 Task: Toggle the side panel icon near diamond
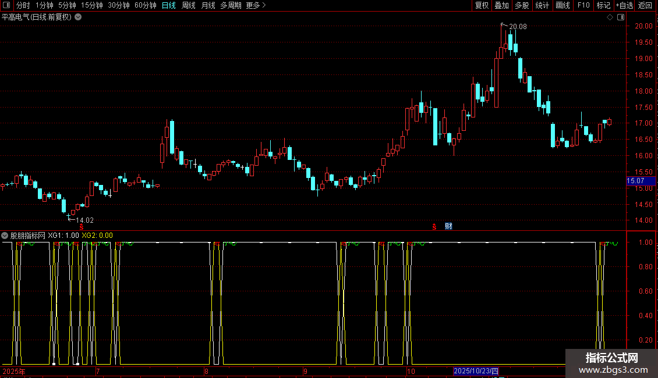tap(621, 17)
